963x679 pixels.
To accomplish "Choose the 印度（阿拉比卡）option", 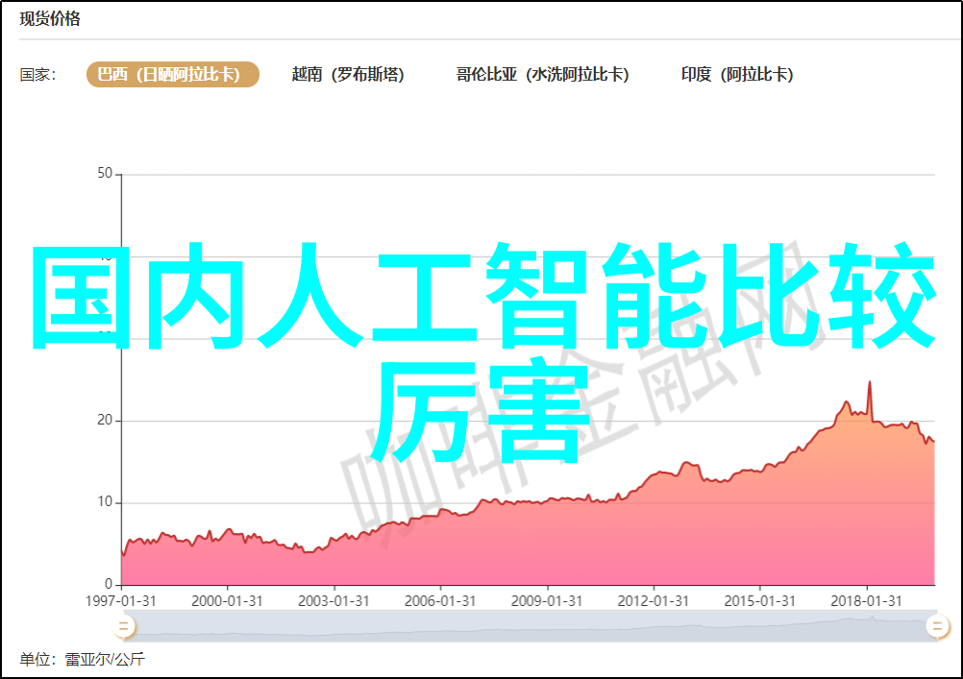I will click(x=737, y=75).
